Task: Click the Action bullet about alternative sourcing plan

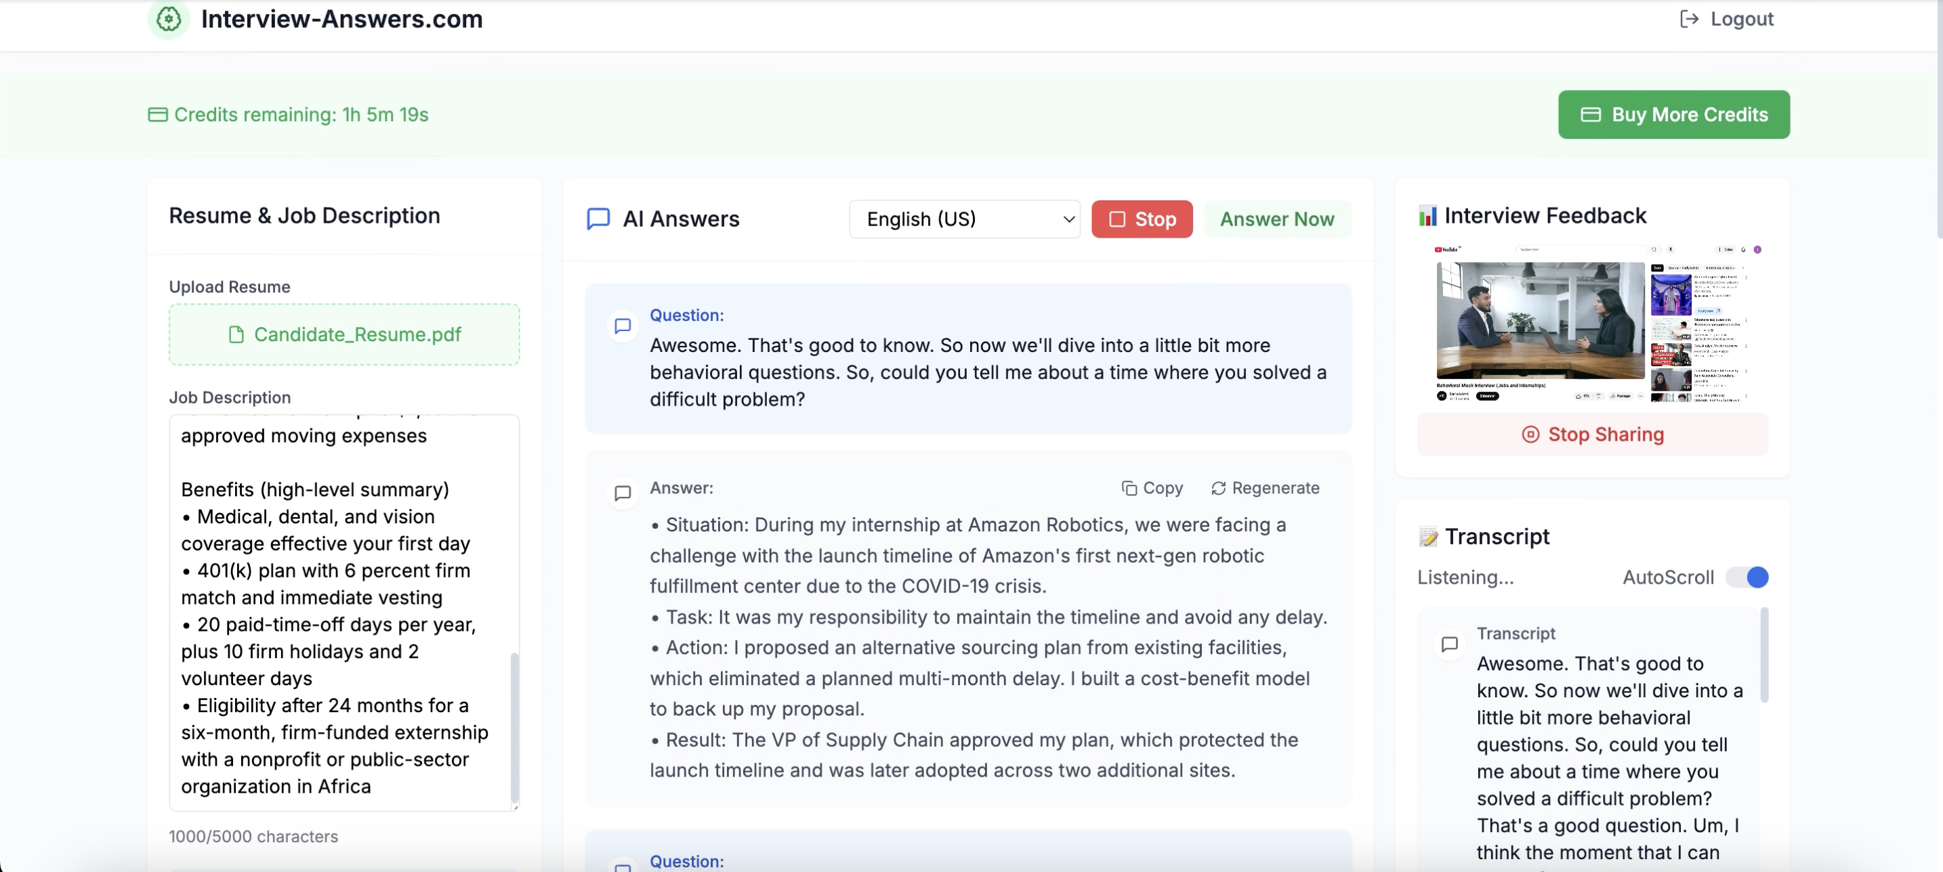Action: click(x=979, y=678)
